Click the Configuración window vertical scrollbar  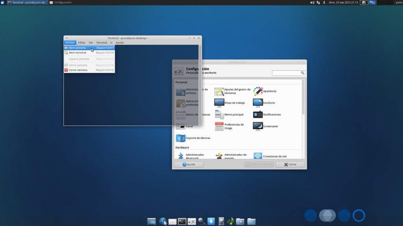[303, 97]
